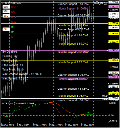Click the Pro7_EA smiley face icon

(x=105, y=3)
